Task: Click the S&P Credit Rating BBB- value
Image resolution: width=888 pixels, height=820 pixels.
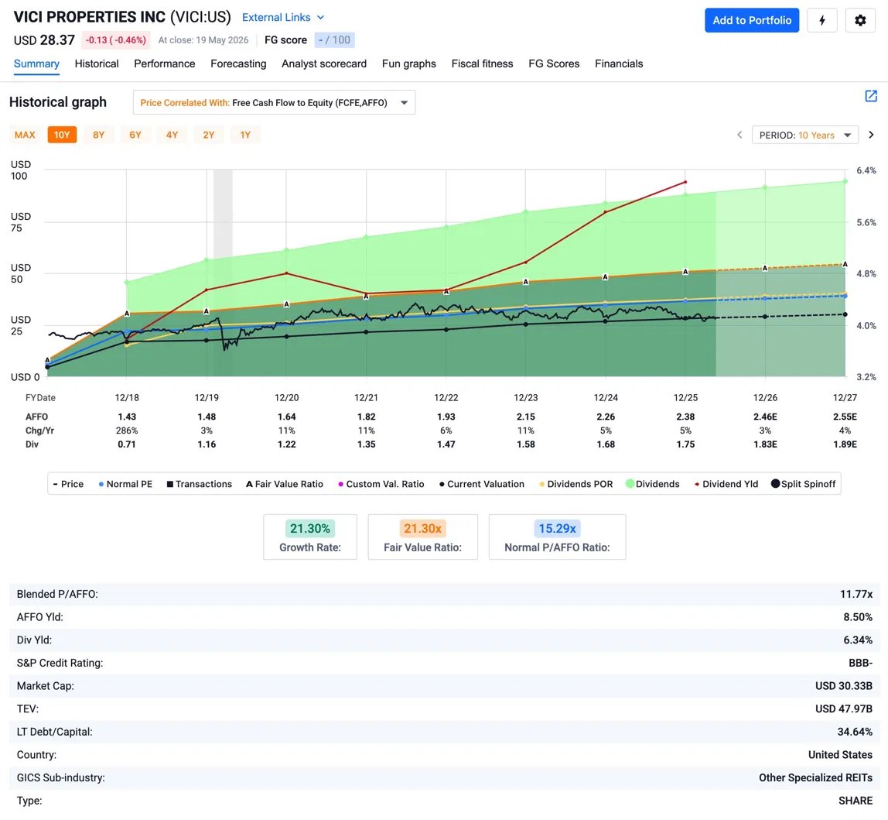Action: click(x=860, y=663)
